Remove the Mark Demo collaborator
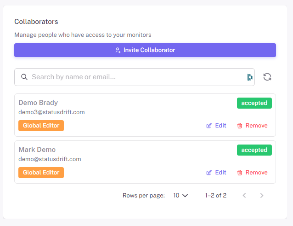 pos(252,173)
